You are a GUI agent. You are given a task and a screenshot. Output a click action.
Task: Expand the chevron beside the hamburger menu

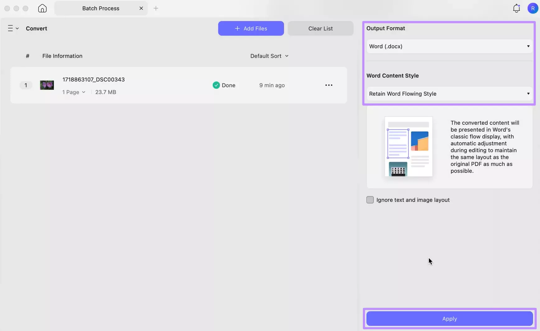click(17, 28)
